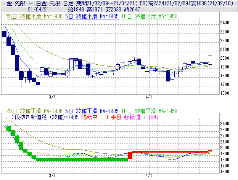
Task: Click the long green horizontal bar near 1800
Action: point(82,160)
